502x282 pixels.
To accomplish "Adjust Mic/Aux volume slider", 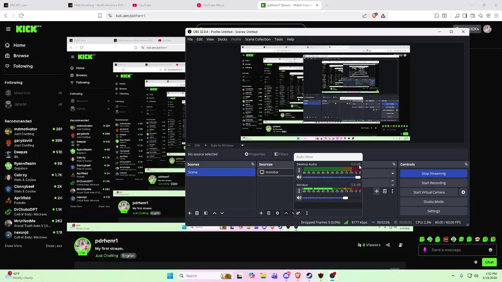I will click(331, 198).
